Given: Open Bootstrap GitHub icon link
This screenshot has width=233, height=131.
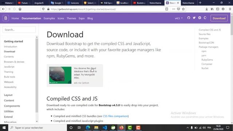Looking at the screenshot, I should (x=189, y=18).
